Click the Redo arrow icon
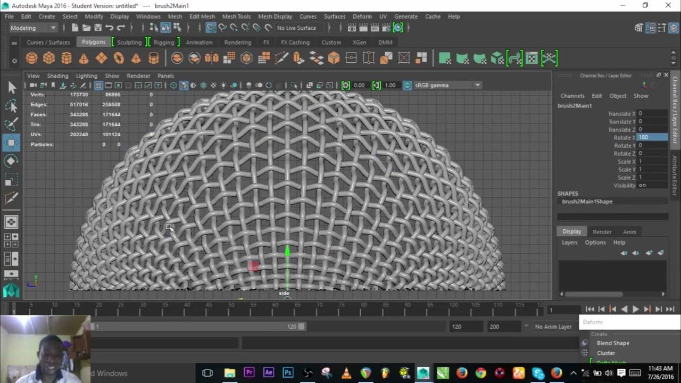Screen dimensions: 681x383 (121, 28)
